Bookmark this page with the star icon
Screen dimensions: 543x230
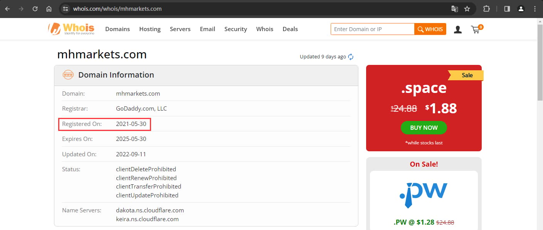click(x=467, y=9)
